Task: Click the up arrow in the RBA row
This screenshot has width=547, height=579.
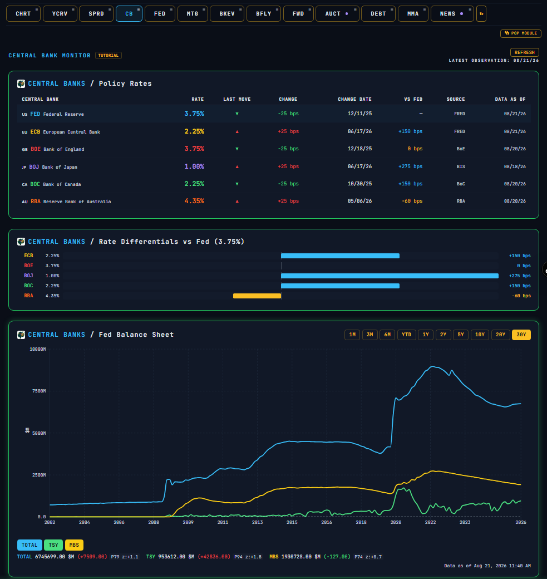Action: point(237,201)
